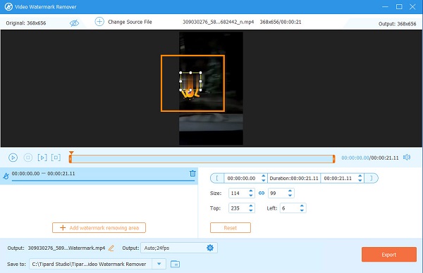Increase the Size width value
Image resolution: width=423 pixels, height=273 pixels.
tap(251, 191)
